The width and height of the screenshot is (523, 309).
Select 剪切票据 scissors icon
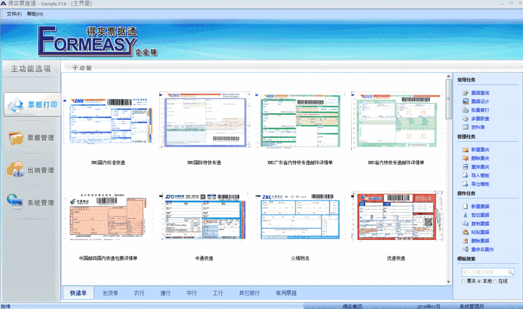click(465, 215)
